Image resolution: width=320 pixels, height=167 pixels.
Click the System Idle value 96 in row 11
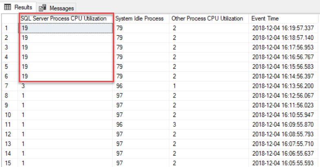coord(119,124)
